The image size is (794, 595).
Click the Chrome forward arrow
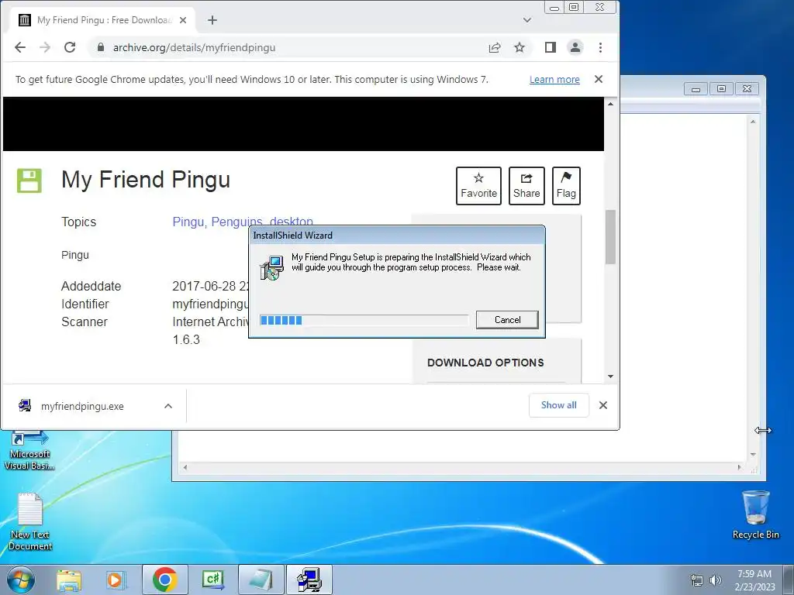click(x=44, y=47)
